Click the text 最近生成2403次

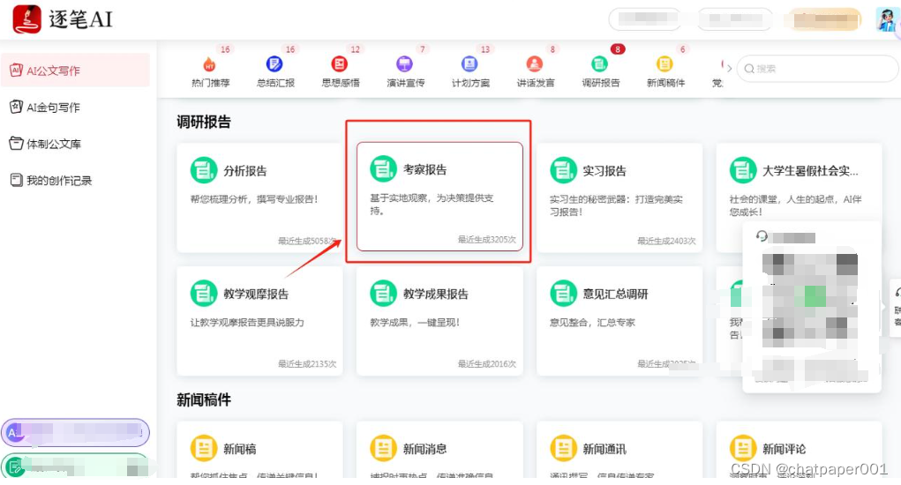point(666,241)
